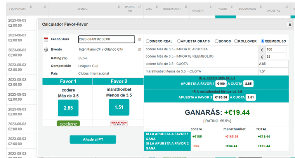
Task: Click the SI LA APUESTA A FAVOR 1 GANA label
Action: [x=167, y=136]
